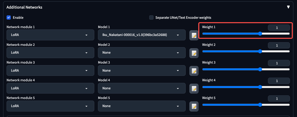The image size is (297, 117).
Task: Open the Model 2 dropdown
Action: (141, 53)
